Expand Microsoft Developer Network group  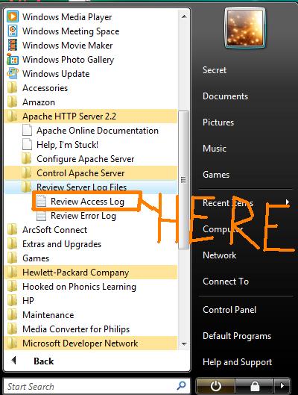[x=91, y=343]
